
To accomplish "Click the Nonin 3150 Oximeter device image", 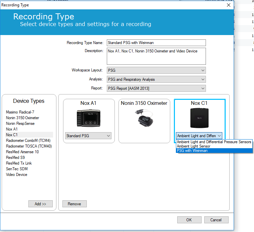I will click(x=144, y=118).
